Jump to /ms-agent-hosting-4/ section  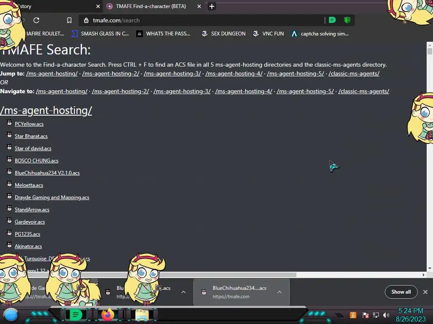tap(234, 73)
